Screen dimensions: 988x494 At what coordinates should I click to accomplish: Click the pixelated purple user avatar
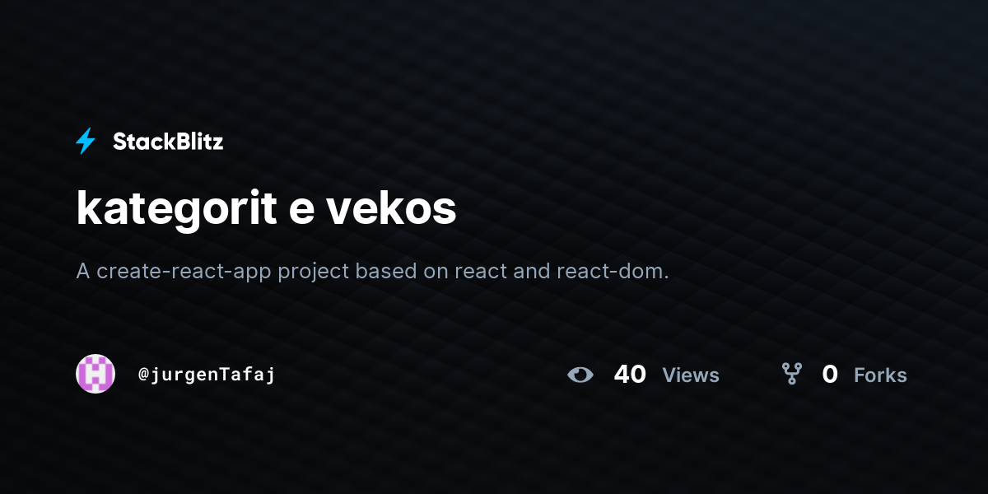click(x=96, y=374)
